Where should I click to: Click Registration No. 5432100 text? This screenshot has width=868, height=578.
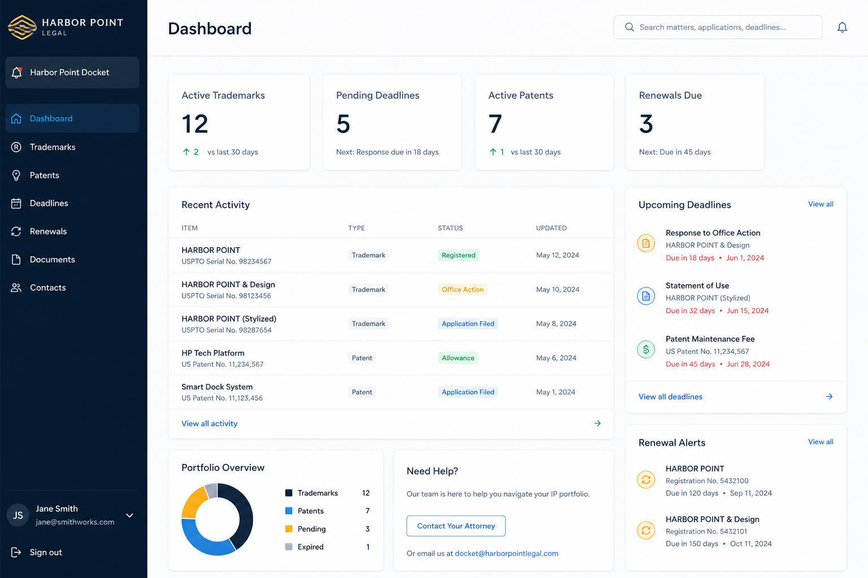707,481
